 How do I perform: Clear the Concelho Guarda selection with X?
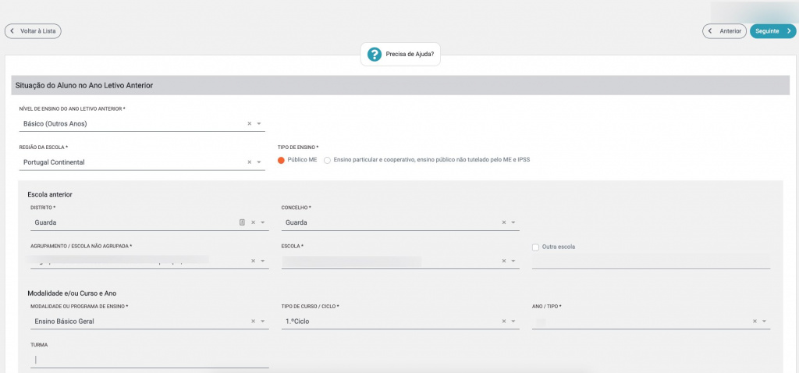(x=504, y=222)
